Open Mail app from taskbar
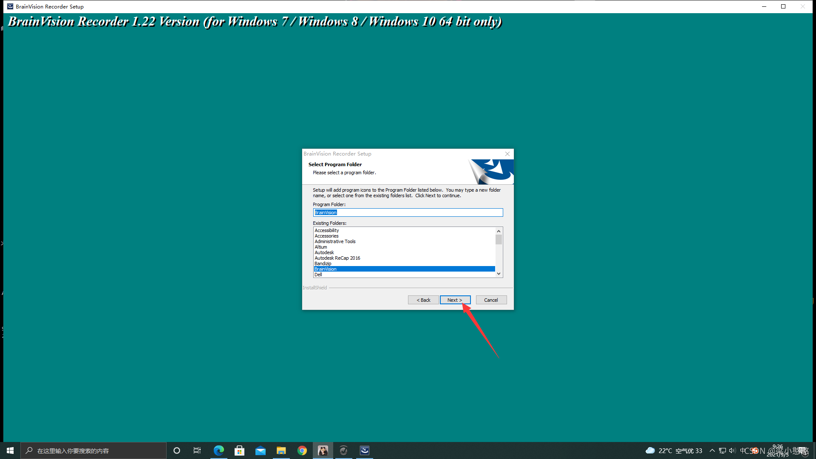 260,450
